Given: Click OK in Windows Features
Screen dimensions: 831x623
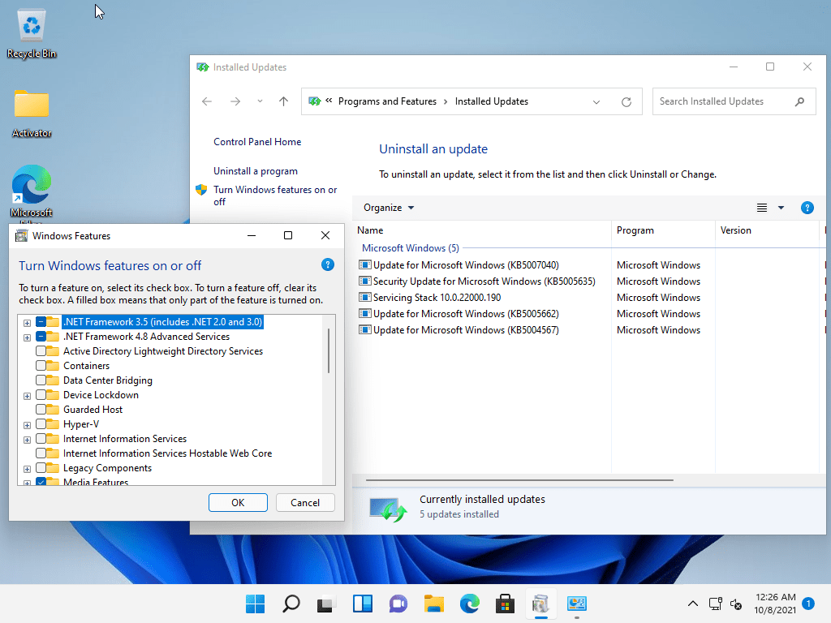Looking at the screenshot, I should 238,503.
